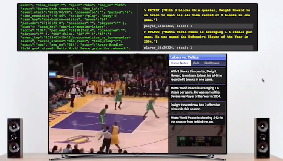Screen dimensions: 283x161
Task: Click the game video on the TV
Action: click(108, 104)
